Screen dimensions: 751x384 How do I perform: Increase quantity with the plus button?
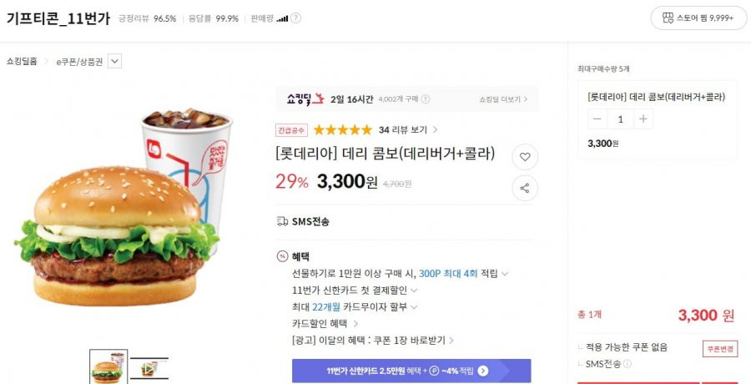pos(643,119)
